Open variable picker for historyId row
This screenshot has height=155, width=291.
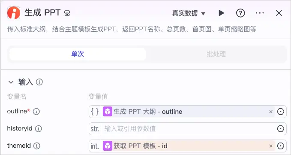(x=280, y=129)
